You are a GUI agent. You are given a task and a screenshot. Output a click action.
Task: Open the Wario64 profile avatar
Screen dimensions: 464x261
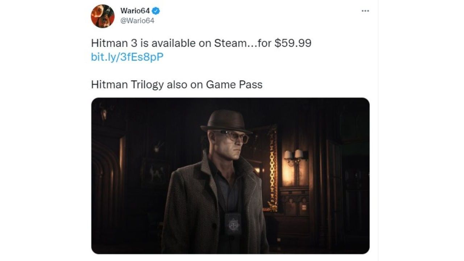tap(103, 16)
